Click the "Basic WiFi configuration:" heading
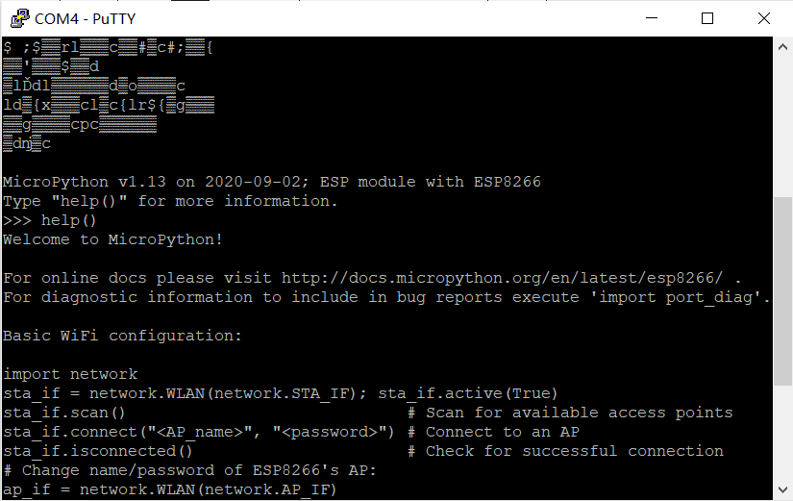Screen dimensions: 793x501 click(x=122, y=336)
